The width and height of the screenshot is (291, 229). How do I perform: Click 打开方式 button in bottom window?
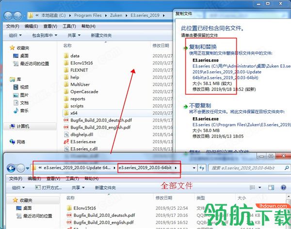click(48, 188)
